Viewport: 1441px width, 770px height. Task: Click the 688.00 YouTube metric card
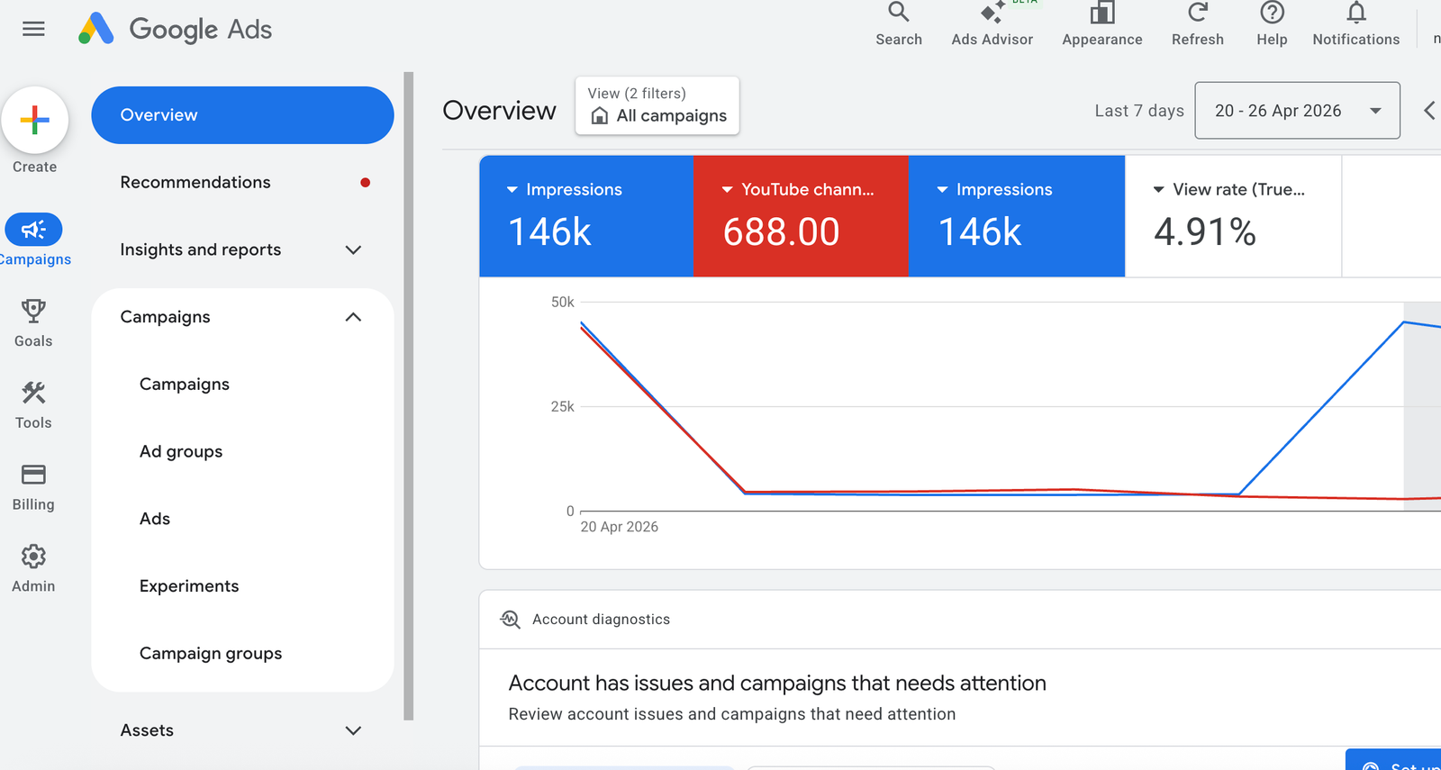coord(801,216)
